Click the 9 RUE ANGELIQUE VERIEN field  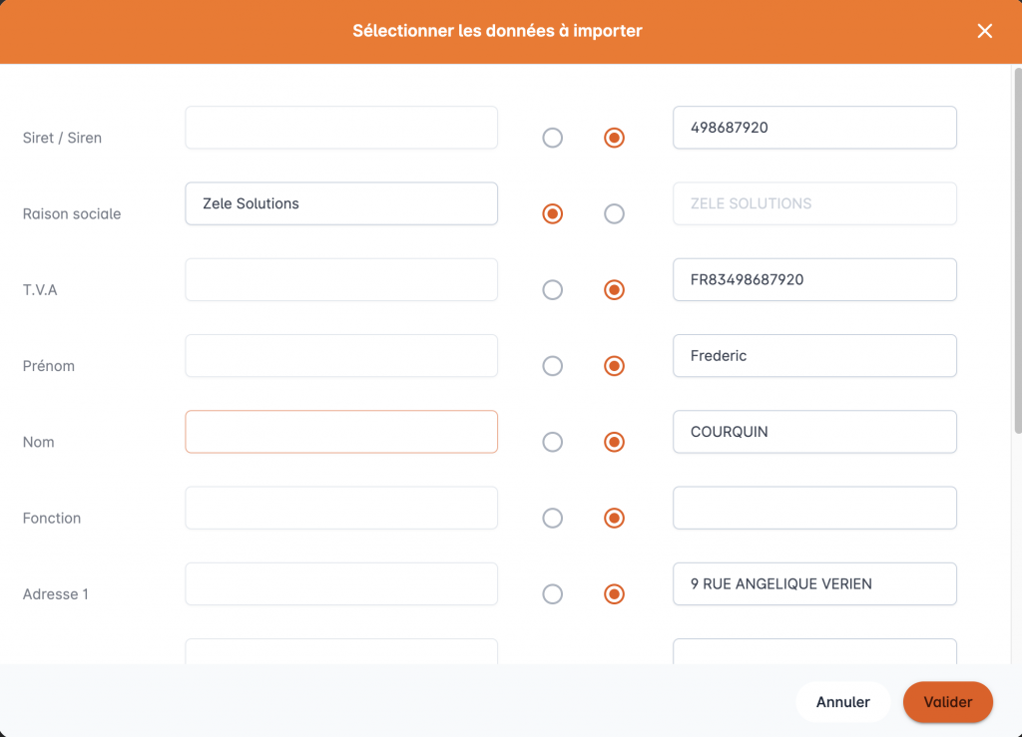(x=814, y=584)
